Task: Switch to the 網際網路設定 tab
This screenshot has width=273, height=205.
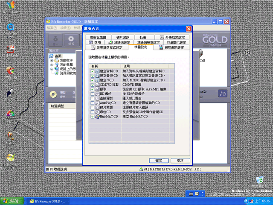Action: [171, 47]
